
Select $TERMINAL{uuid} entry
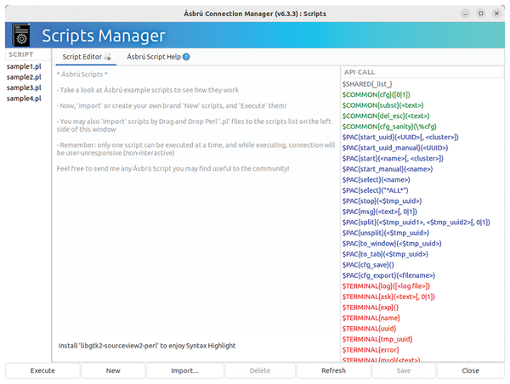click(369, 329)
